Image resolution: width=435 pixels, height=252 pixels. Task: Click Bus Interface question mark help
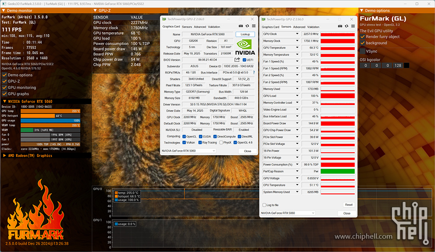(254, 72)
